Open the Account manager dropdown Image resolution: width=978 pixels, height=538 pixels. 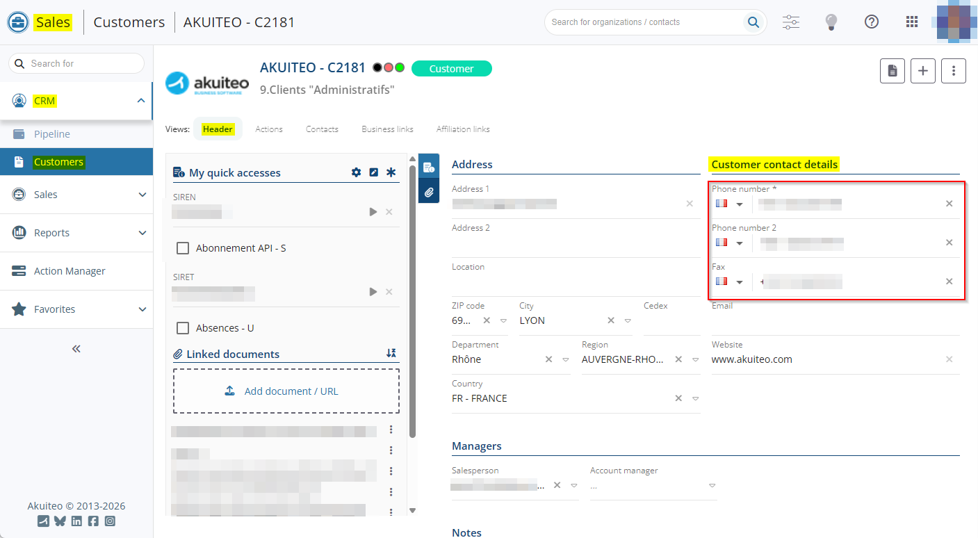[712, 486]
